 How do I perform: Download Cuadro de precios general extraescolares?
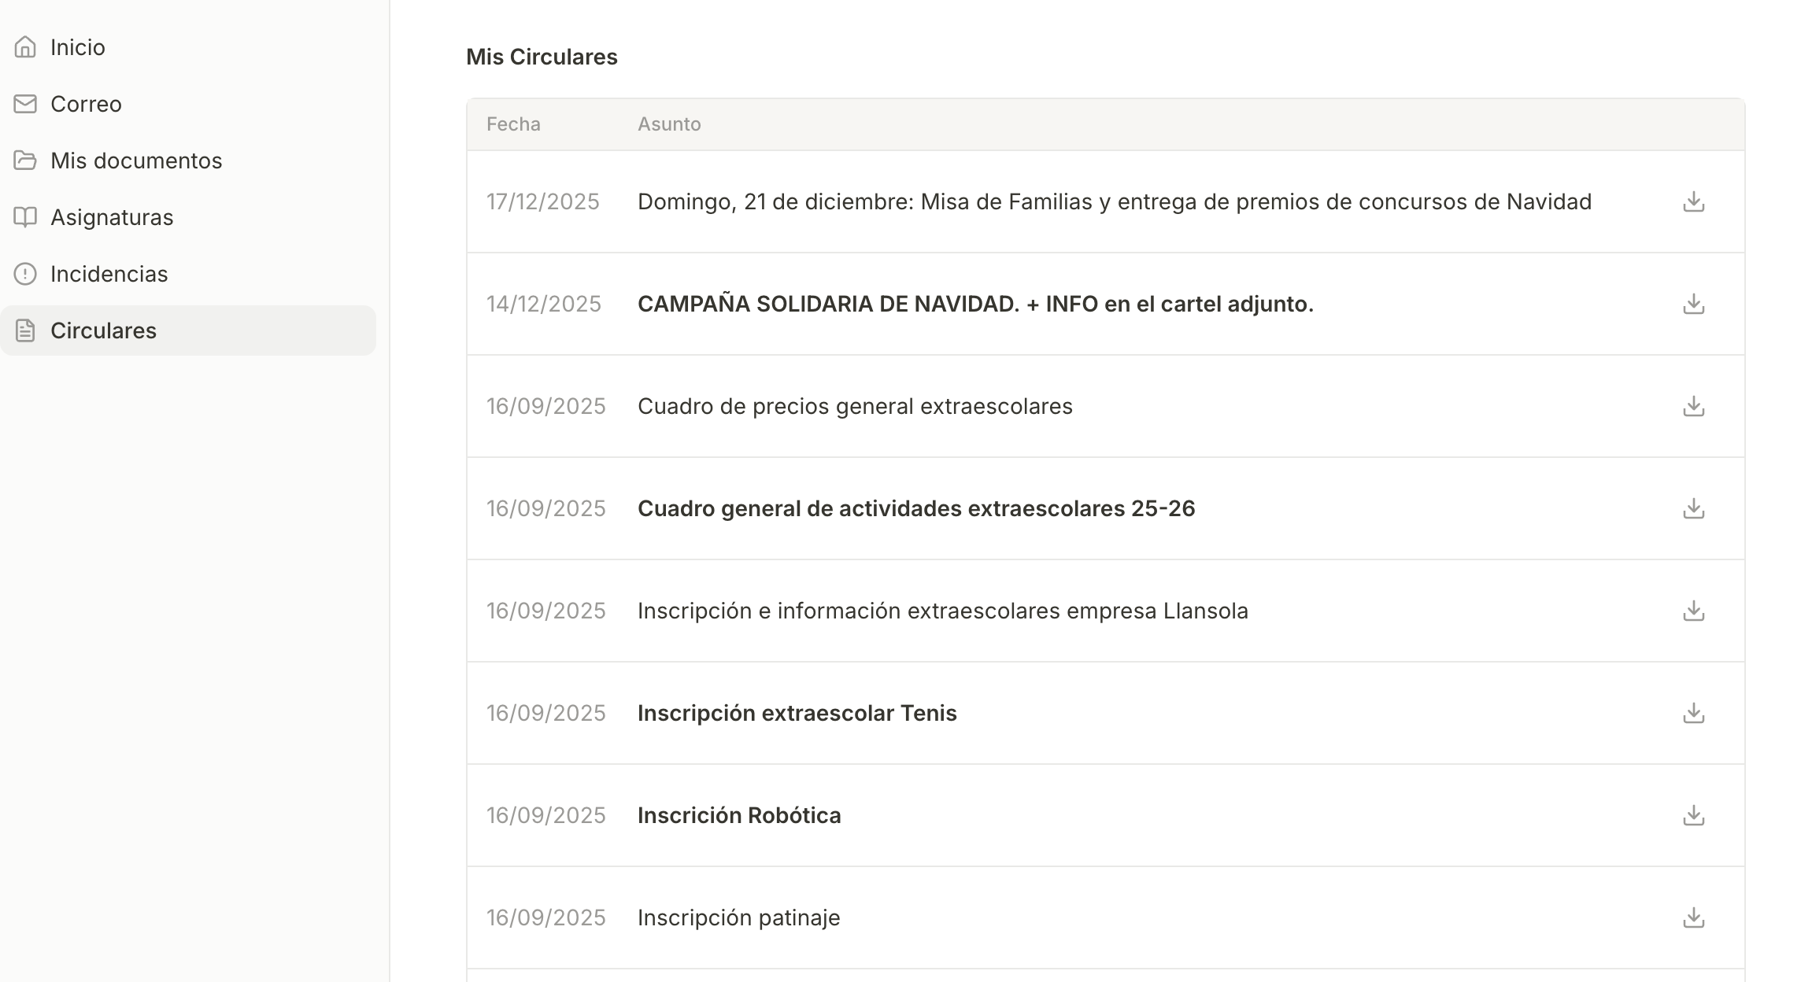point(1693,407)
